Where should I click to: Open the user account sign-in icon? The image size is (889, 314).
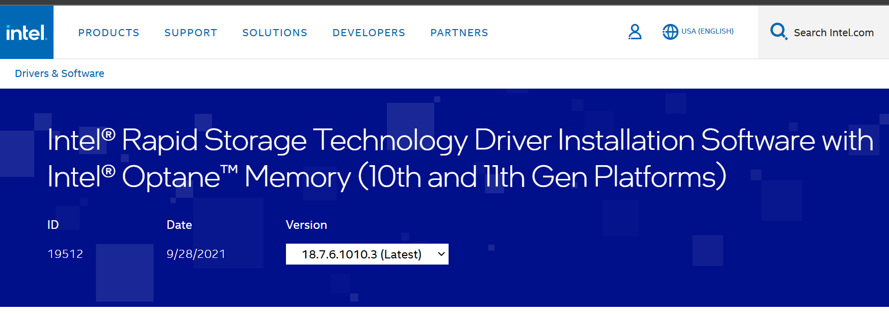point(635,32)
